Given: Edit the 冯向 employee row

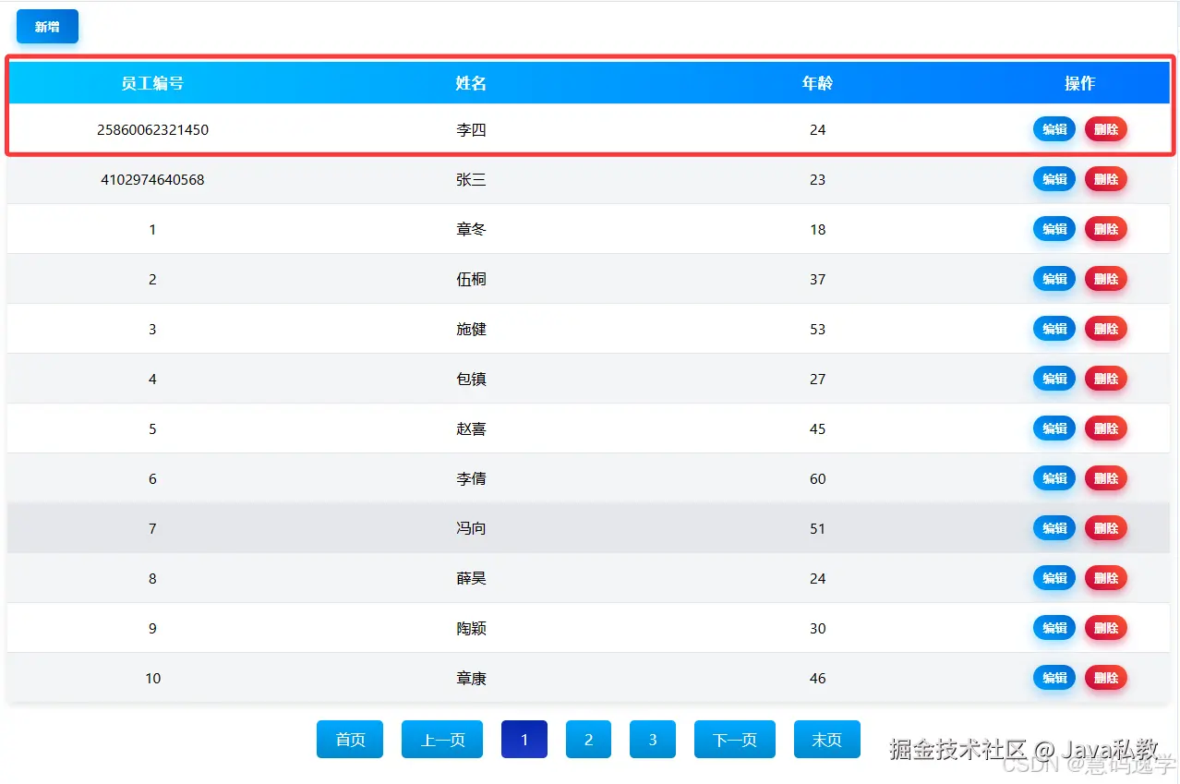Looking at the screenshot, I should 1054,528.
